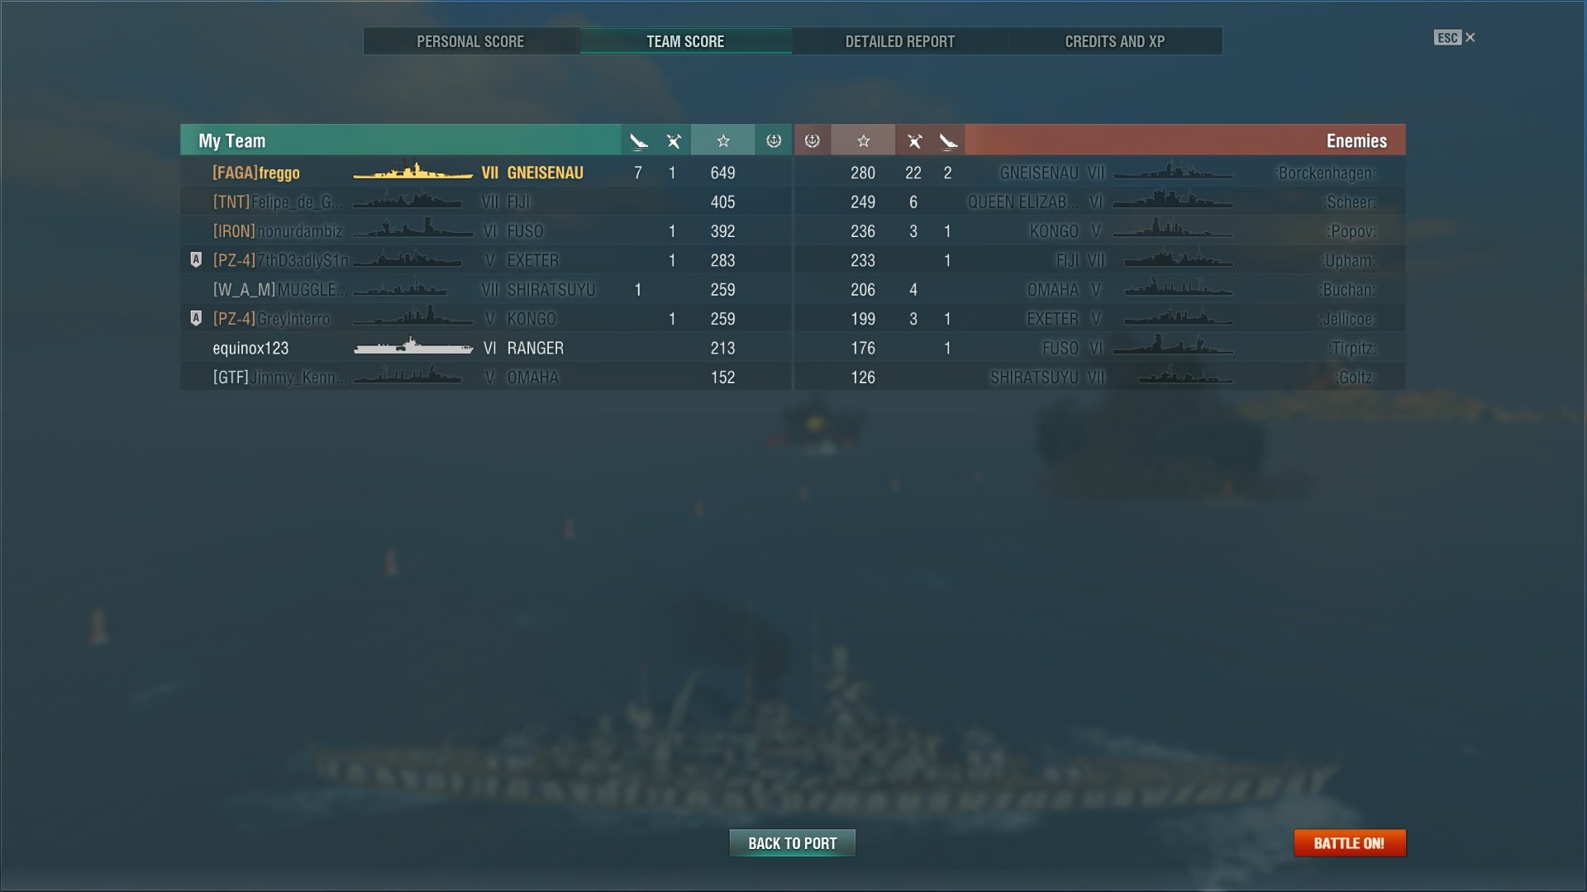Viewport: 1587px width, 892px height.
Task: Sort Enemies by planes shot down icon
Action: (x=948, y=141)
